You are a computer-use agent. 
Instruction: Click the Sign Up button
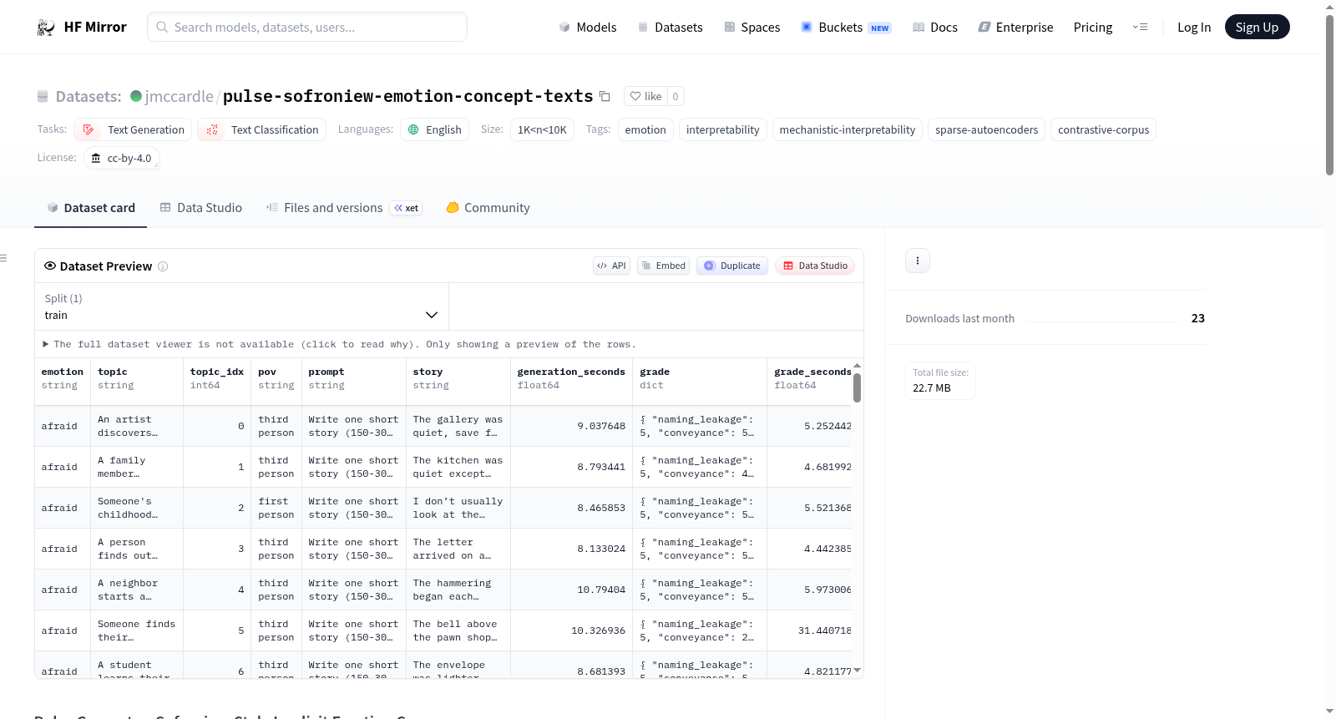pyautogui.click(x=1257, y=27)
